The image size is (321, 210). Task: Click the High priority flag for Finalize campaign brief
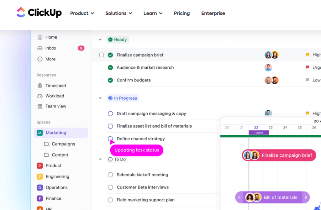[x=307, y=55]
